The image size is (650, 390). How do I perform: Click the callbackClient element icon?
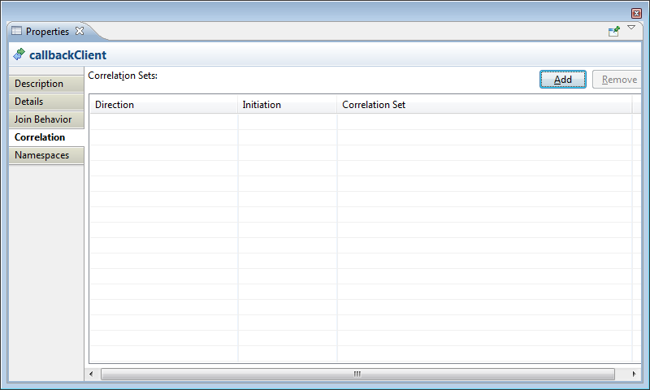point(19,55)
